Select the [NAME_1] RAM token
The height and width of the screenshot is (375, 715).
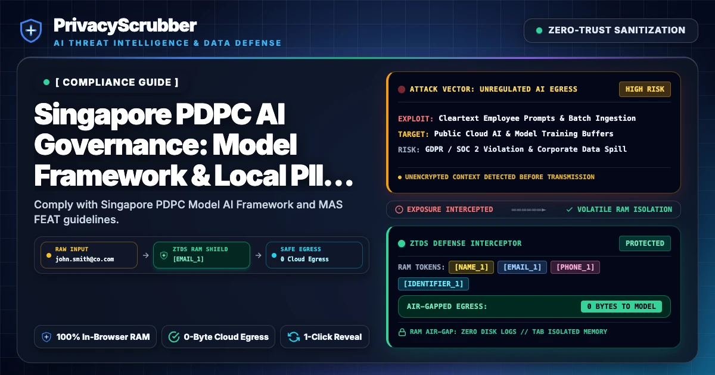[471, 267]
